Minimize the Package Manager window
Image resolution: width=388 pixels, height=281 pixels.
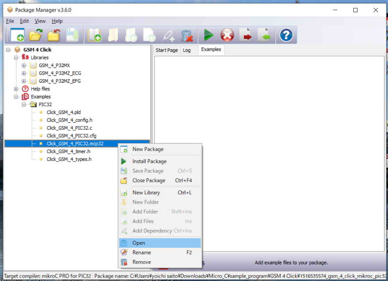click(335, 10)
